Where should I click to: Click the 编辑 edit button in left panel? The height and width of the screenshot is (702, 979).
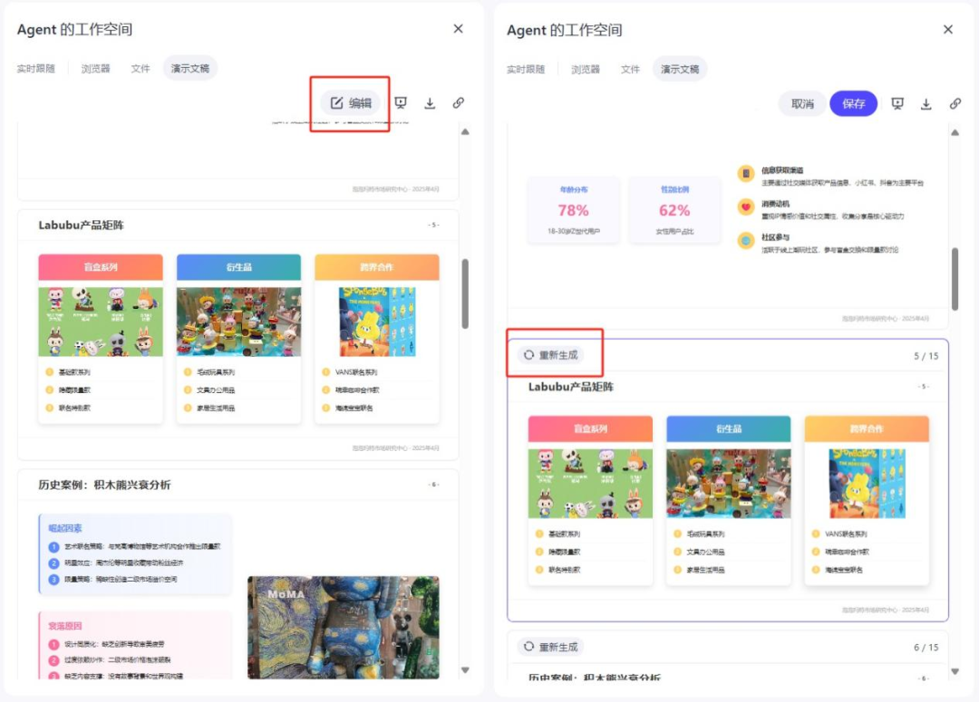350,103
